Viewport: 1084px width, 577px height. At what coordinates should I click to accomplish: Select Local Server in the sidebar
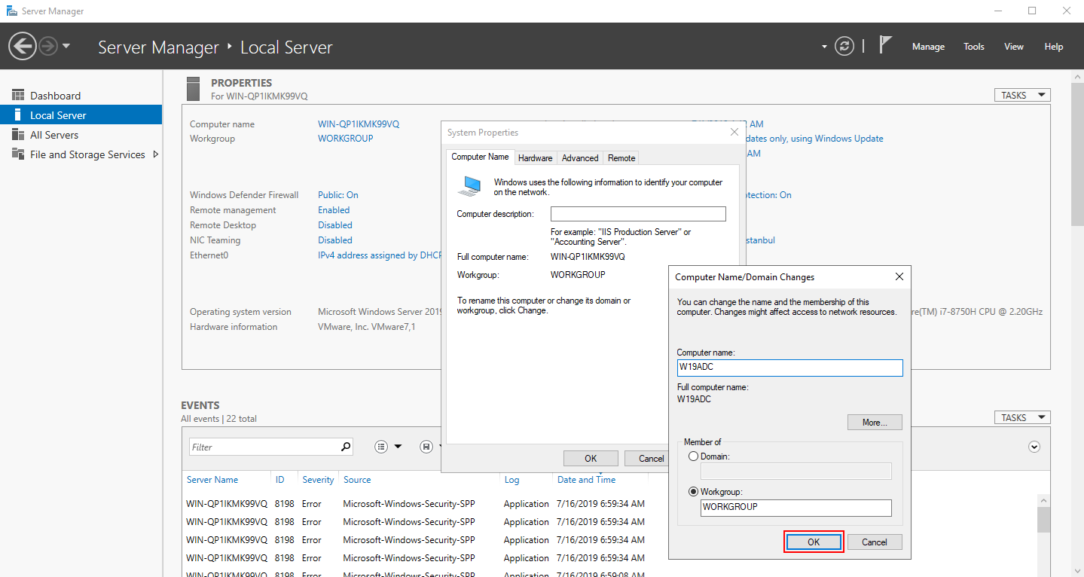point(81,115)
